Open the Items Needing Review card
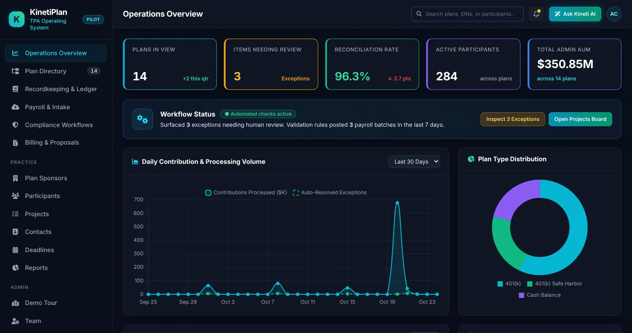Viewport: 632px width, 333px height. (271, 64)
